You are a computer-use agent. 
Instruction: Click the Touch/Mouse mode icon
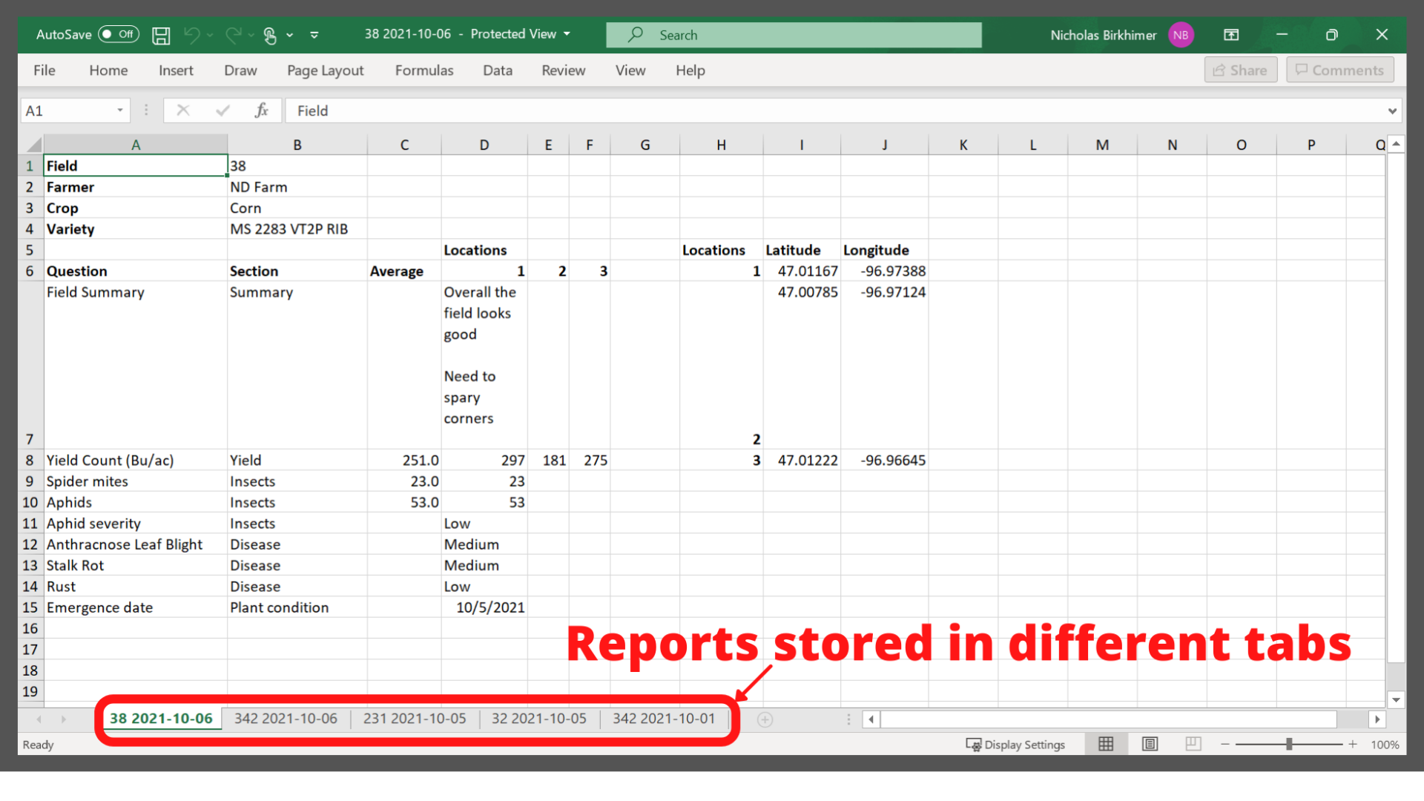coord(270,35)
